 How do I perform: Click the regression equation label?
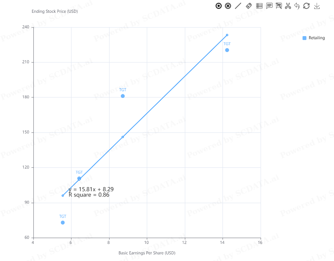[x=91, y=189]
